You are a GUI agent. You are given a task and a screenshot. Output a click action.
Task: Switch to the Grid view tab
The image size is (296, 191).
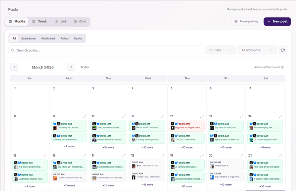[80, 21]
